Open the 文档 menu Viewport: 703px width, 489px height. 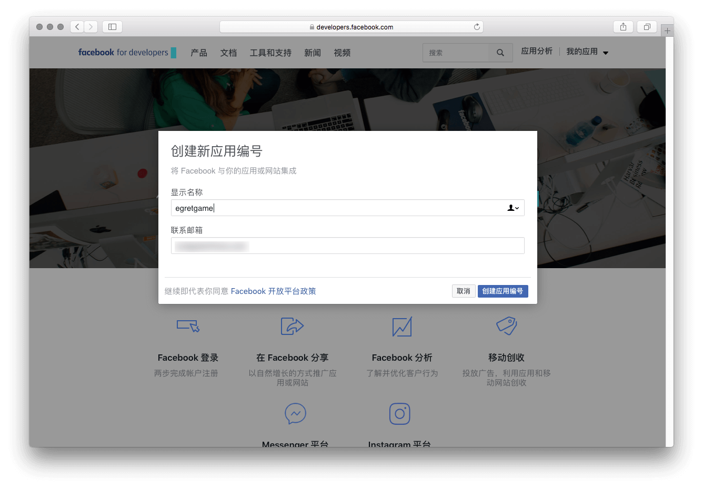(228, 53)
